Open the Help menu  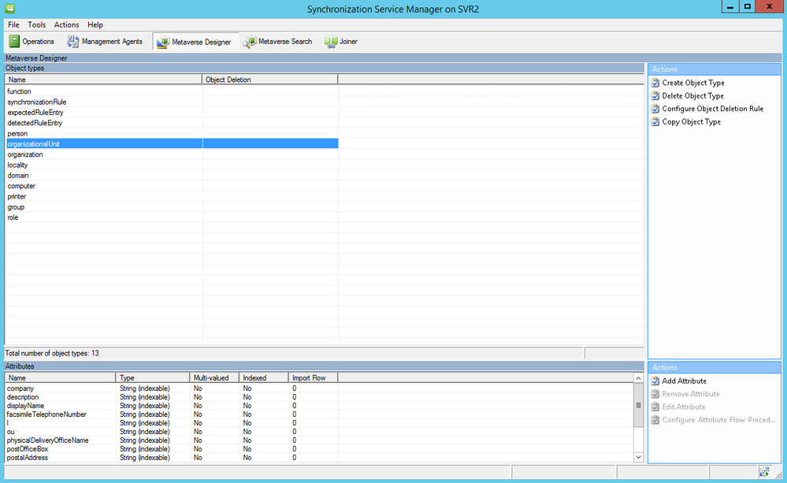95,24
